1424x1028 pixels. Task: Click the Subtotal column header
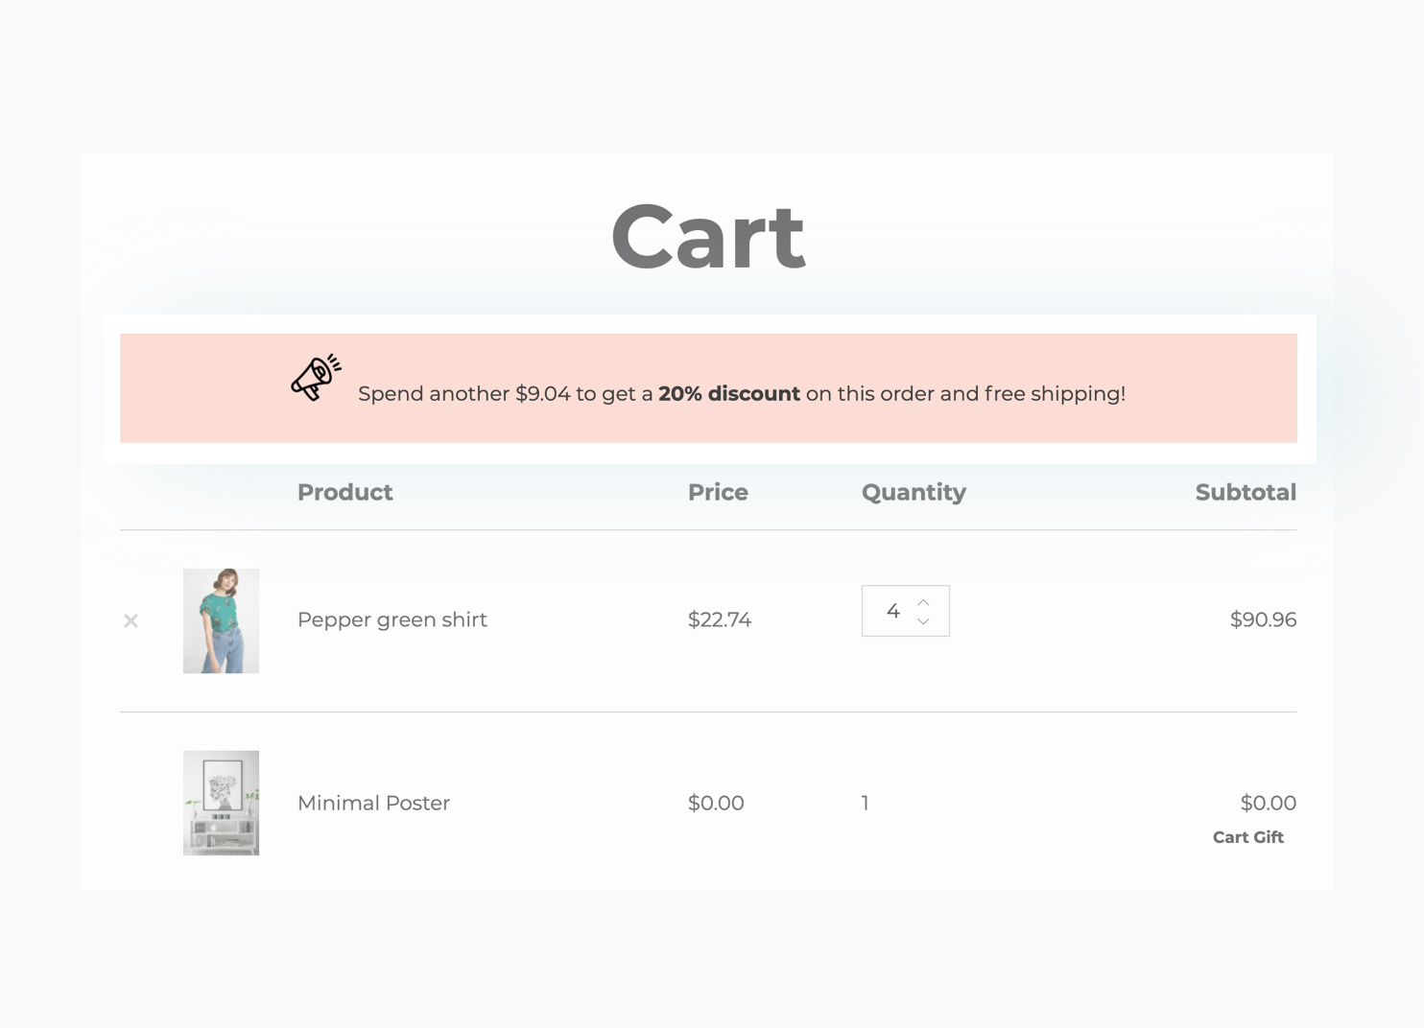click(x=1245, y=492)
